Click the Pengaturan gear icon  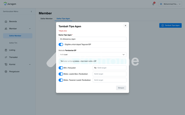[x=6, y=72]
